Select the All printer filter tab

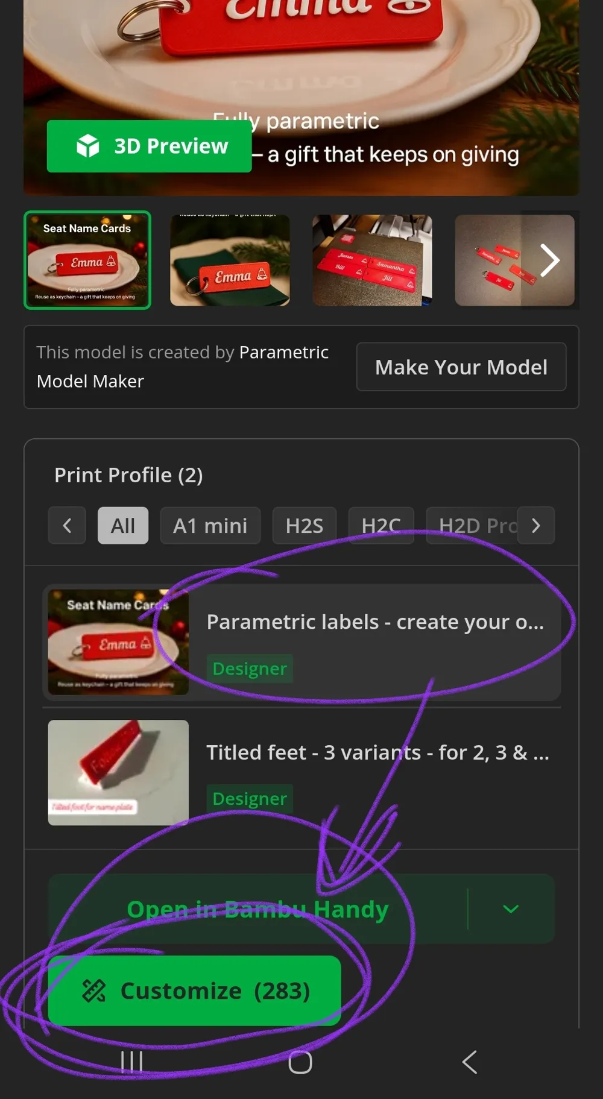click(x=123, y=526)
